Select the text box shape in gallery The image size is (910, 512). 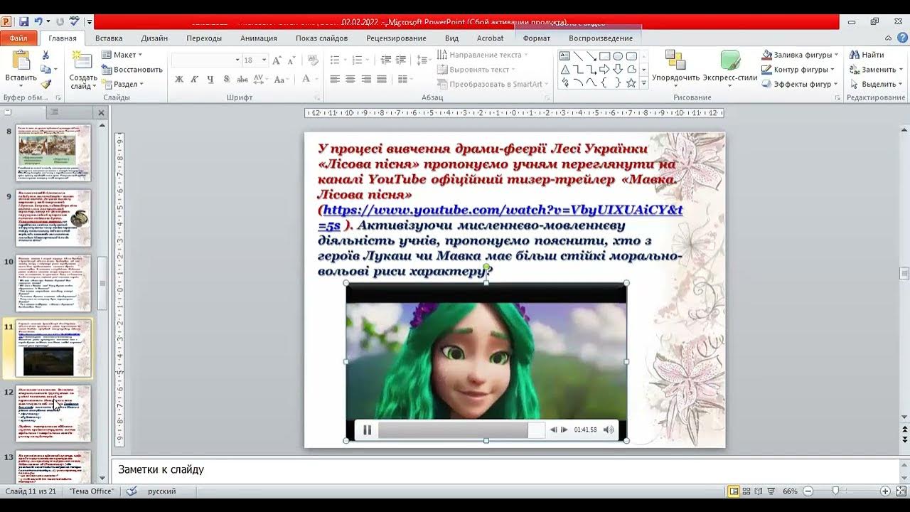(x=565, y=56)
